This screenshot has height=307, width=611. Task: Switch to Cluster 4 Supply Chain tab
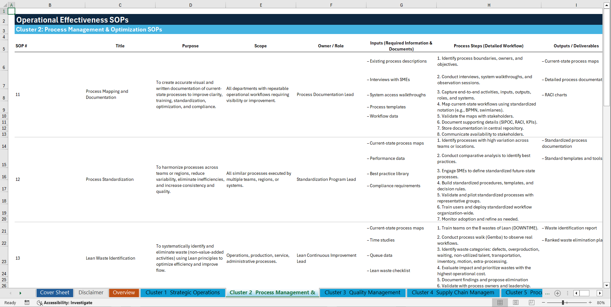[453, 292]
